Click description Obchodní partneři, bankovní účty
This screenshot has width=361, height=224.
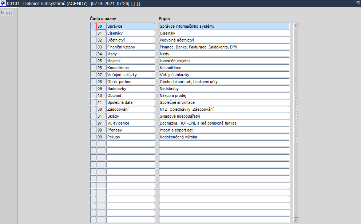coord(224,81)
